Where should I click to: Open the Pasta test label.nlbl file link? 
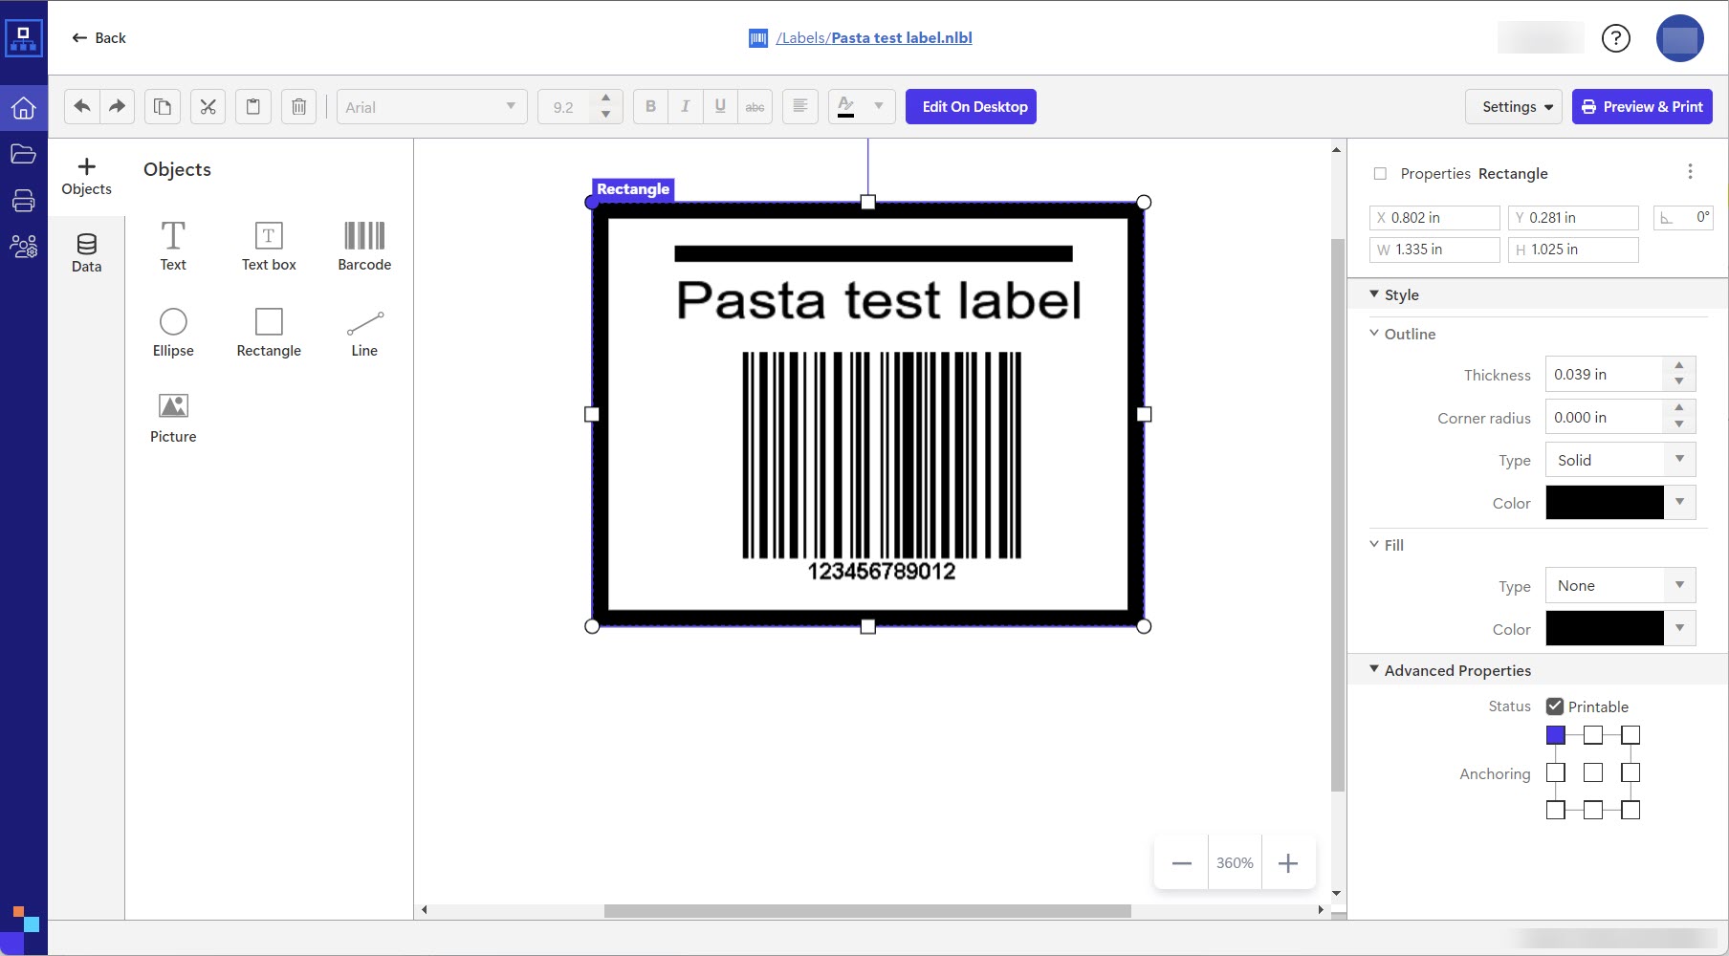coord(902,38)
